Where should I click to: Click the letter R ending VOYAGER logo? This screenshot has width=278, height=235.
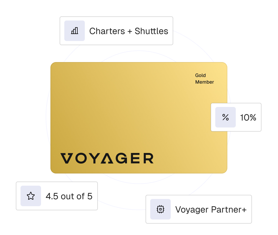148,158
